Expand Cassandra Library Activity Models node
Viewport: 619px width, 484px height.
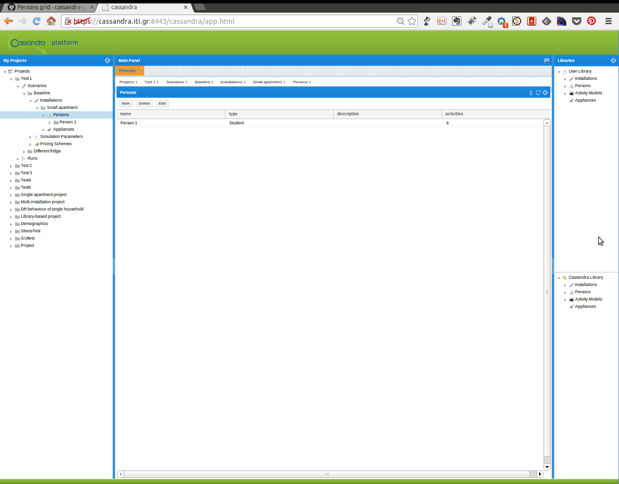click(565, 300)
